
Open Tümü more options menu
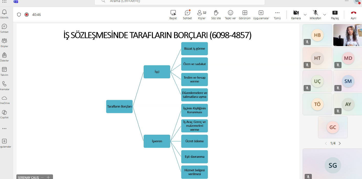point(277,15)
